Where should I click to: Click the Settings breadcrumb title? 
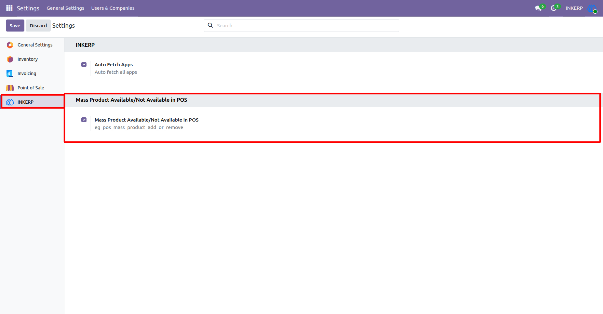[63, 25]
